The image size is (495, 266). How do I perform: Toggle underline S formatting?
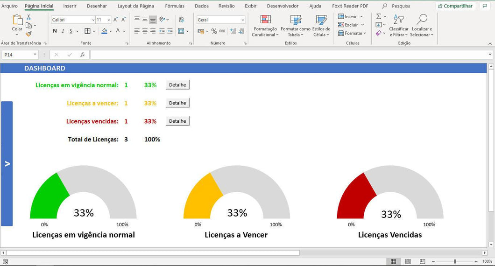pyautogui.click(x=71, y=31)
